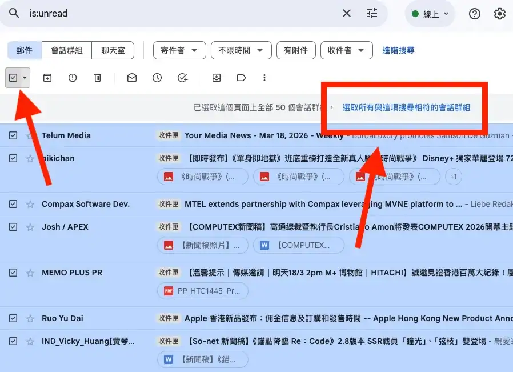Click the mark as read envelope icon
This screenshot has height=372, width=513.
coord(132,78)
